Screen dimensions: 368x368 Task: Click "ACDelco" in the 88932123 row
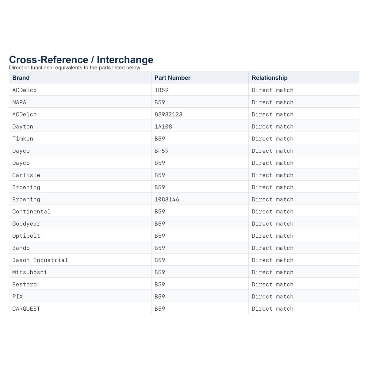(x=25, y=114)
